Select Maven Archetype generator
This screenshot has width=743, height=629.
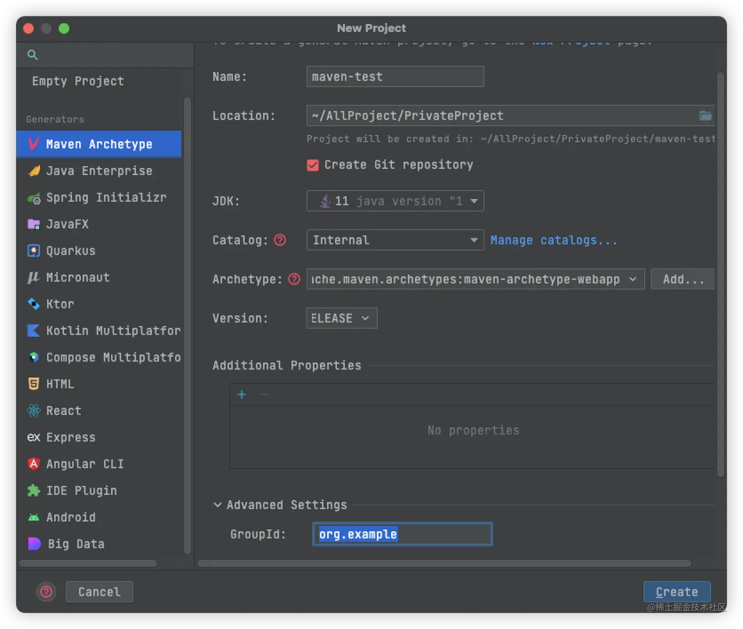point(99,144)
